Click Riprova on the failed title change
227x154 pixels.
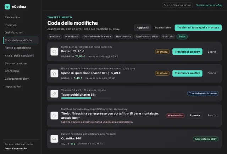[x=195, y=116]
